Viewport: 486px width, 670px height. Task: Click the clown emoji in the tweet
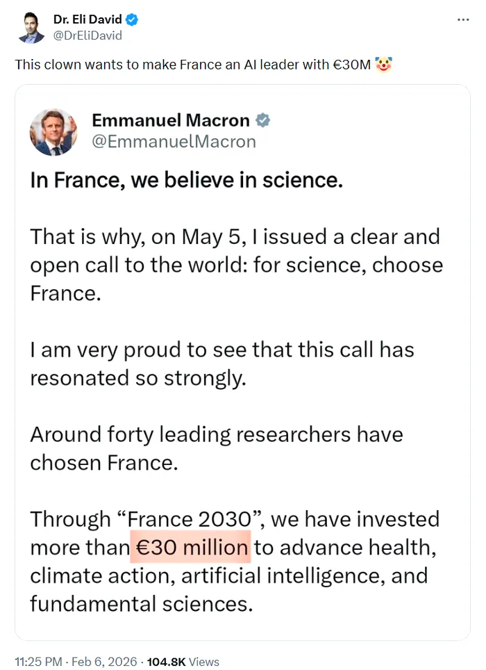(383, 65)
